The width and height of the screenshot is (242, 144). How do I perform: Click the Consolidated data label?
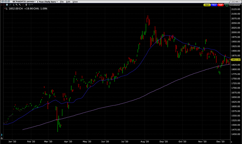pyautogui.click(x=234, y=5)
